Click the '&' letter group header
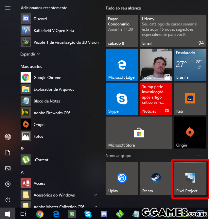The height and width of the screenshot is (219, 209). click(x=22, y=149)
